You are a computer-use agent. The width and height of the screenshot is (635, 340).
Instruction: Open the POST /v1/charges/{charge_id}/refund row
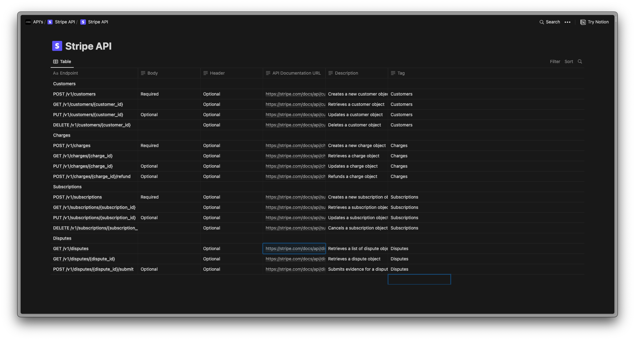click(x=92, y=176)
